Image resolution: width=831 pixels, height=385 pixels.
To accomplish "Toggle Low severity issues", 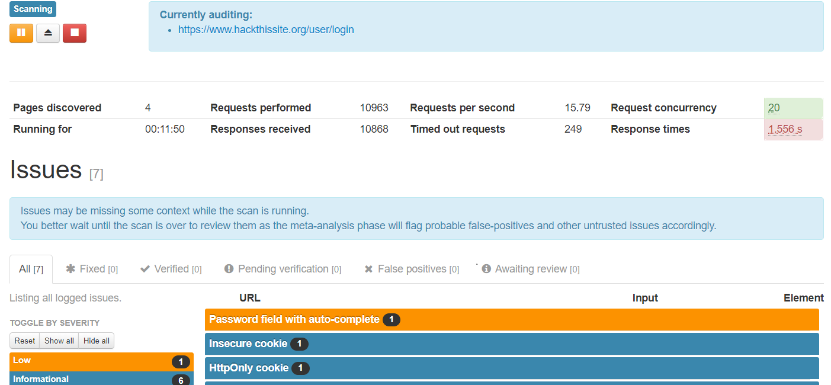I will pos(101,361).
